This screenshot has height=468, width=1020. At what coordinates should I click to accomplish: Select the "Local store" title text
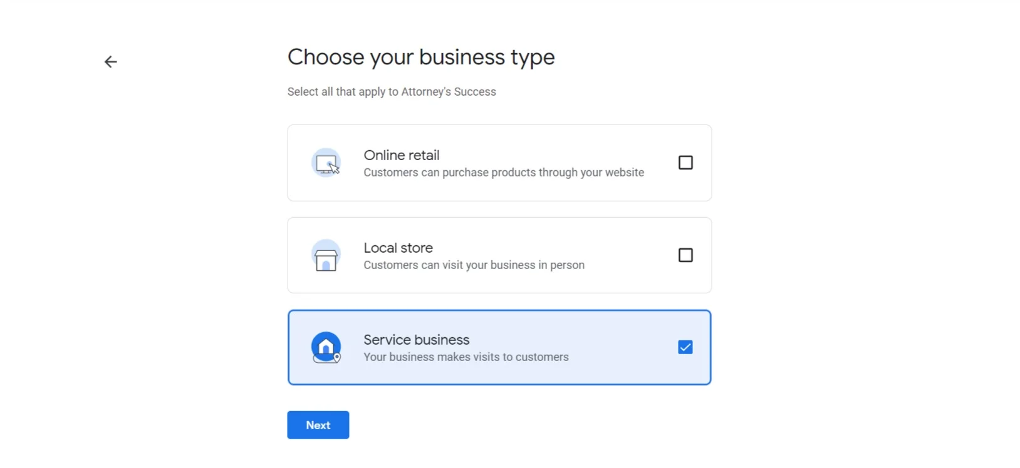[x=398, y=248]
